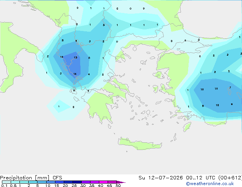Click the 'Precipitation [mm] CFS' title text
Viewport: 242px width, 187px height.
tap(31, 178)
